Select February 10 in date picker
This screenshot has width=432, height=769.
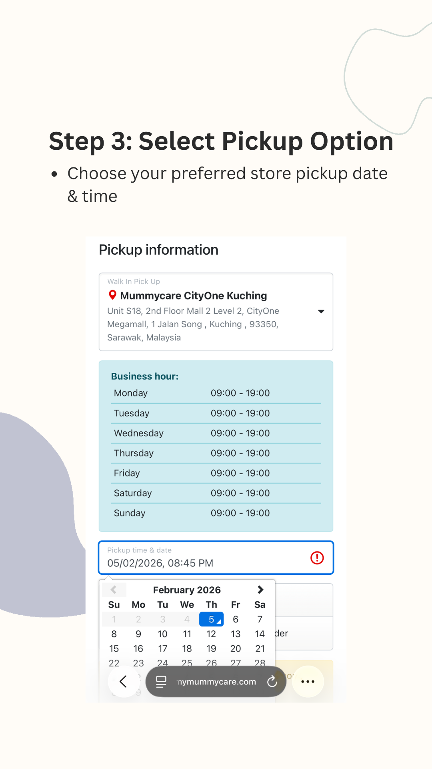tap(162, 634)
